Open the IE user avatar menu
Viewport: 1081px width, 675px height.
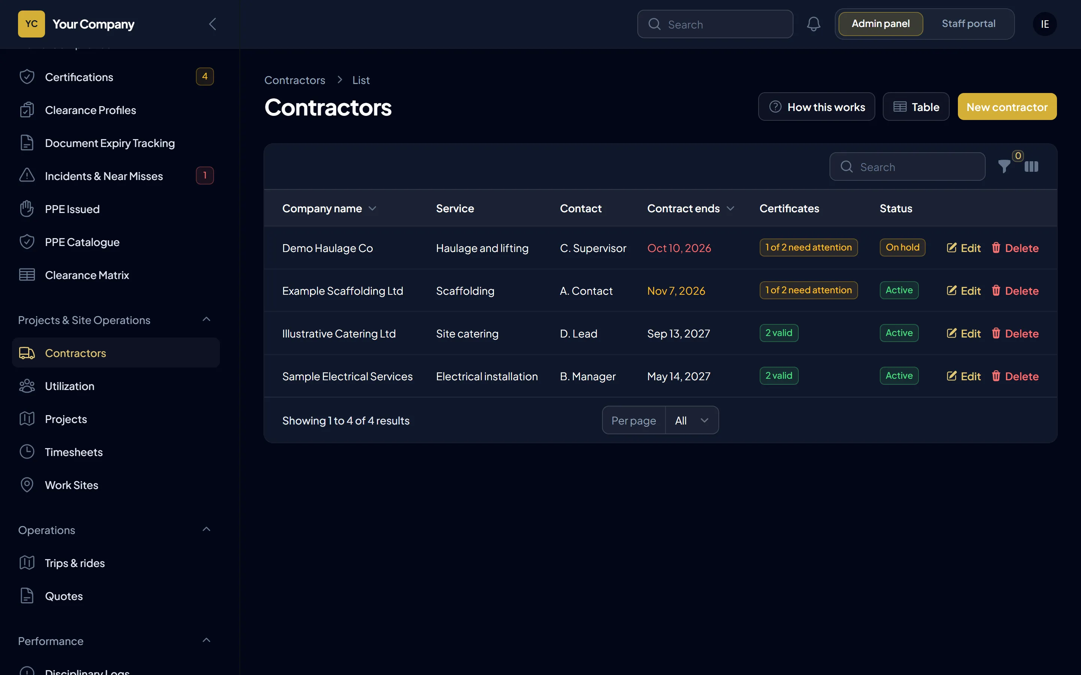(x=1044, y=24)
